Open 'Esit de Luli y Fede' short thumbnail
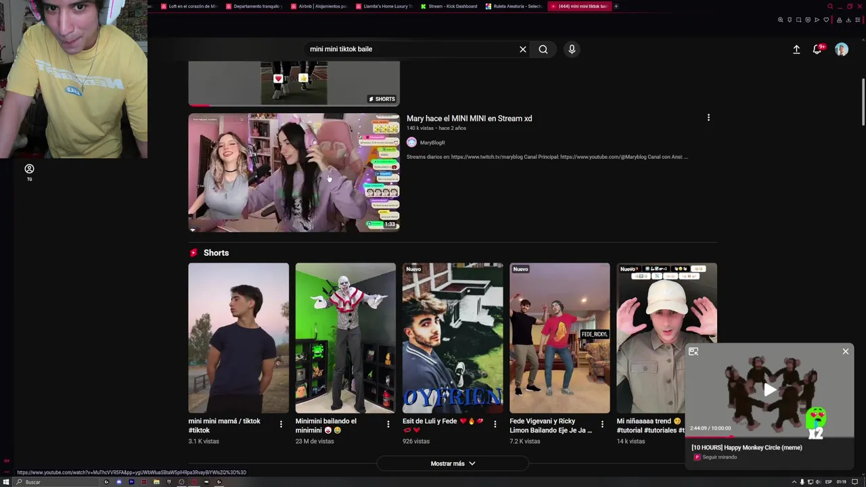866x487 pixels. point(453,338)
